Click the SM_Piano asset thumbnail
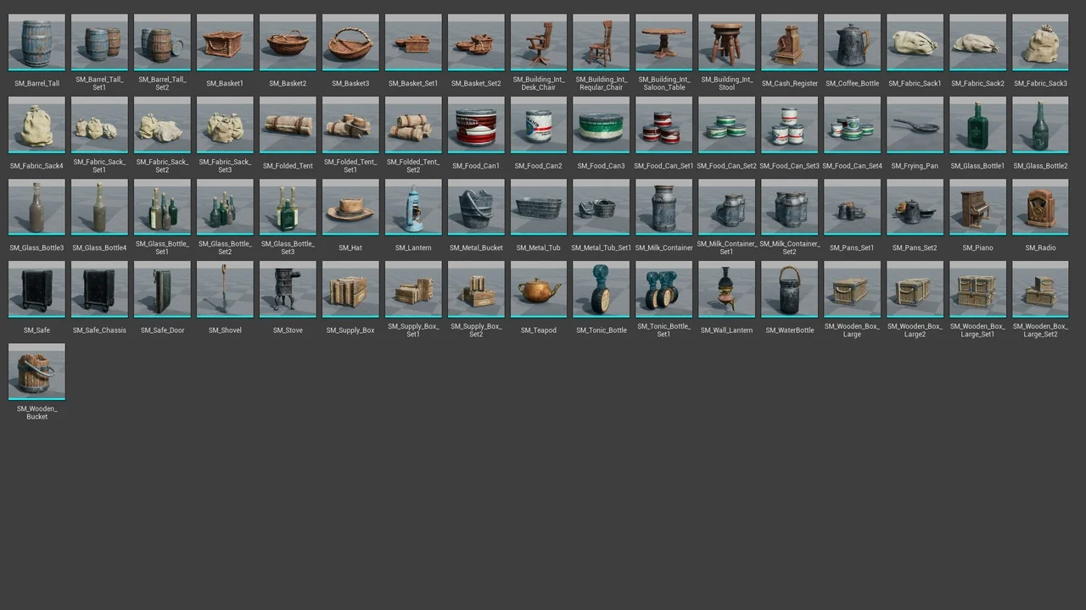 (x=978, y=207)
